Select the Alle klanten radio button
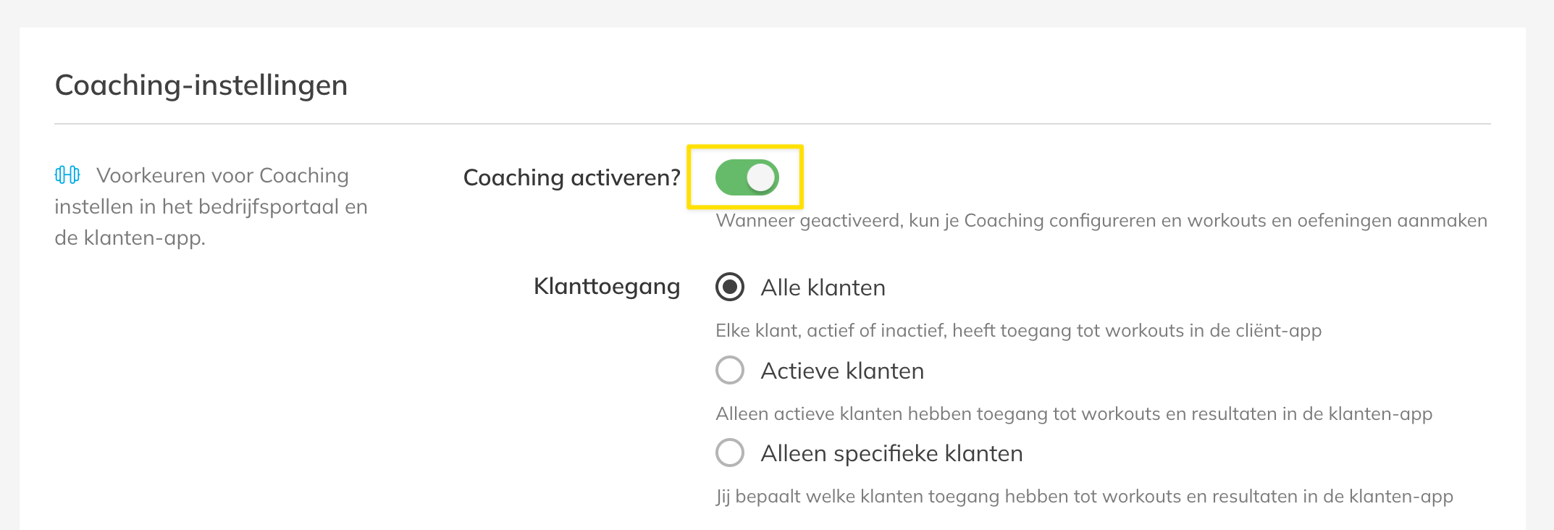This screenshot has height=530, width=1554. tap(730, 287)
